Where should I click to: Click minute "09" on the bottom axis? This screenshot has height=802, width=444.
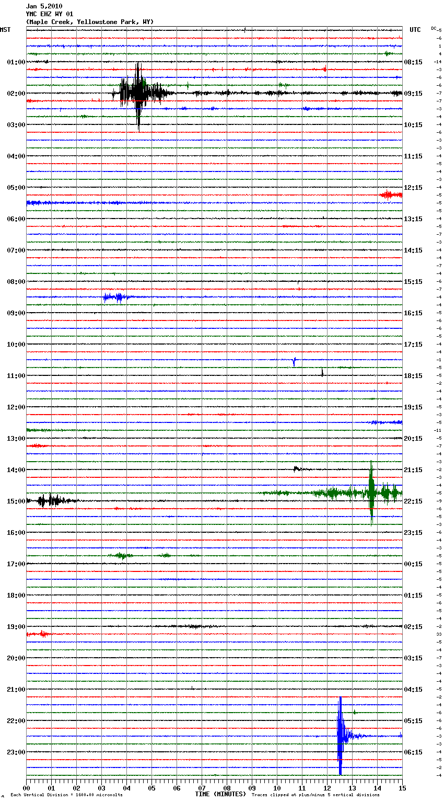point(252,787)
